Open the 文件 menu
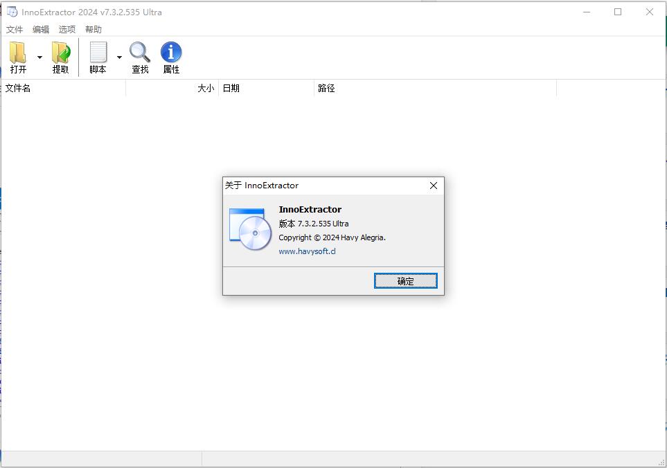The height and width of the screenshot is (468, 667). [x=15, y=29]
